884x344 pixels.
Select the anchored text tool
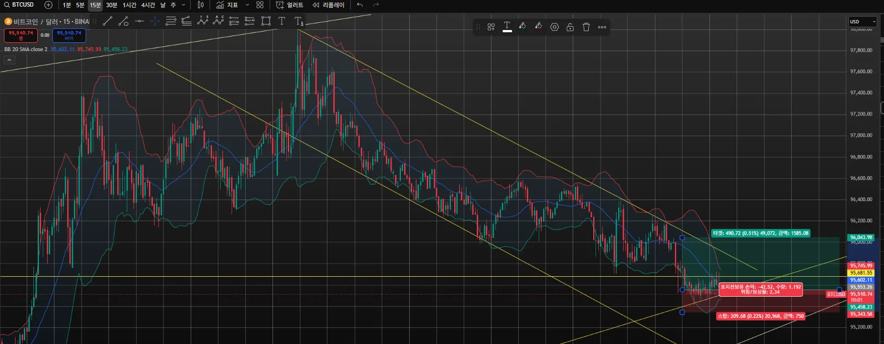pyautogui.click(x=299, y=21)
